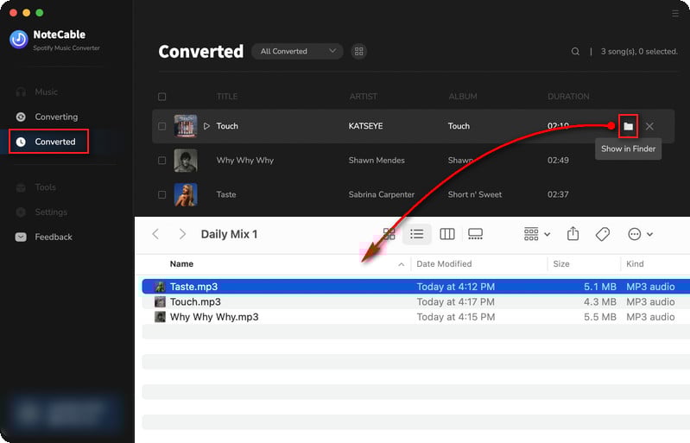Click the Finder tags button
The image size is (690, 443).
coord(603,234)
